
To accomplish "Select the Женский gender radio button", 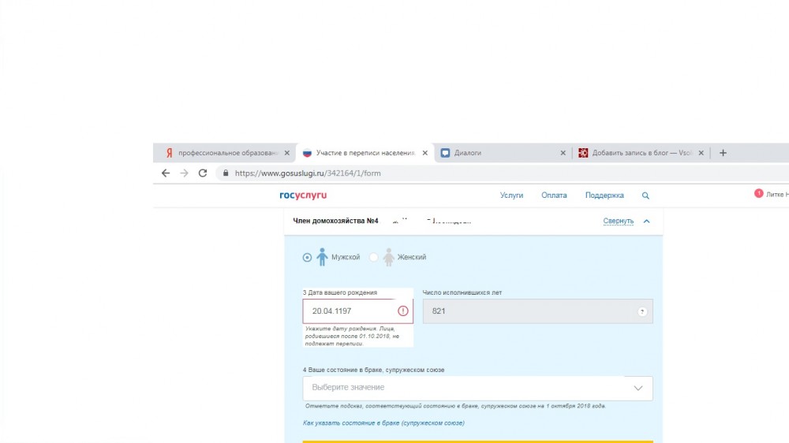I will (374, 257).
